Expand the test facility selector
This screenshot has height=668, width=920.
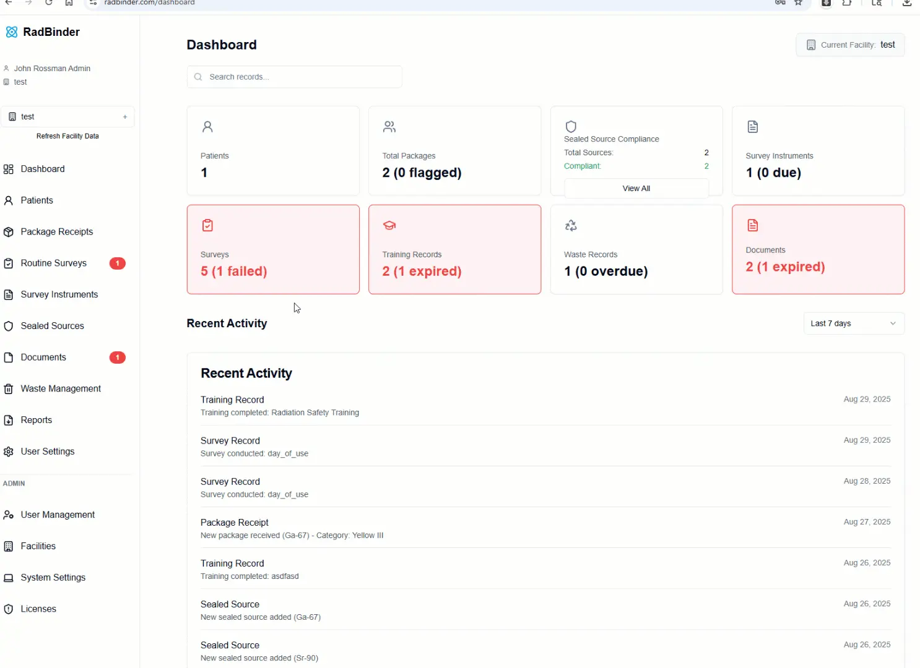coord(67,117)
